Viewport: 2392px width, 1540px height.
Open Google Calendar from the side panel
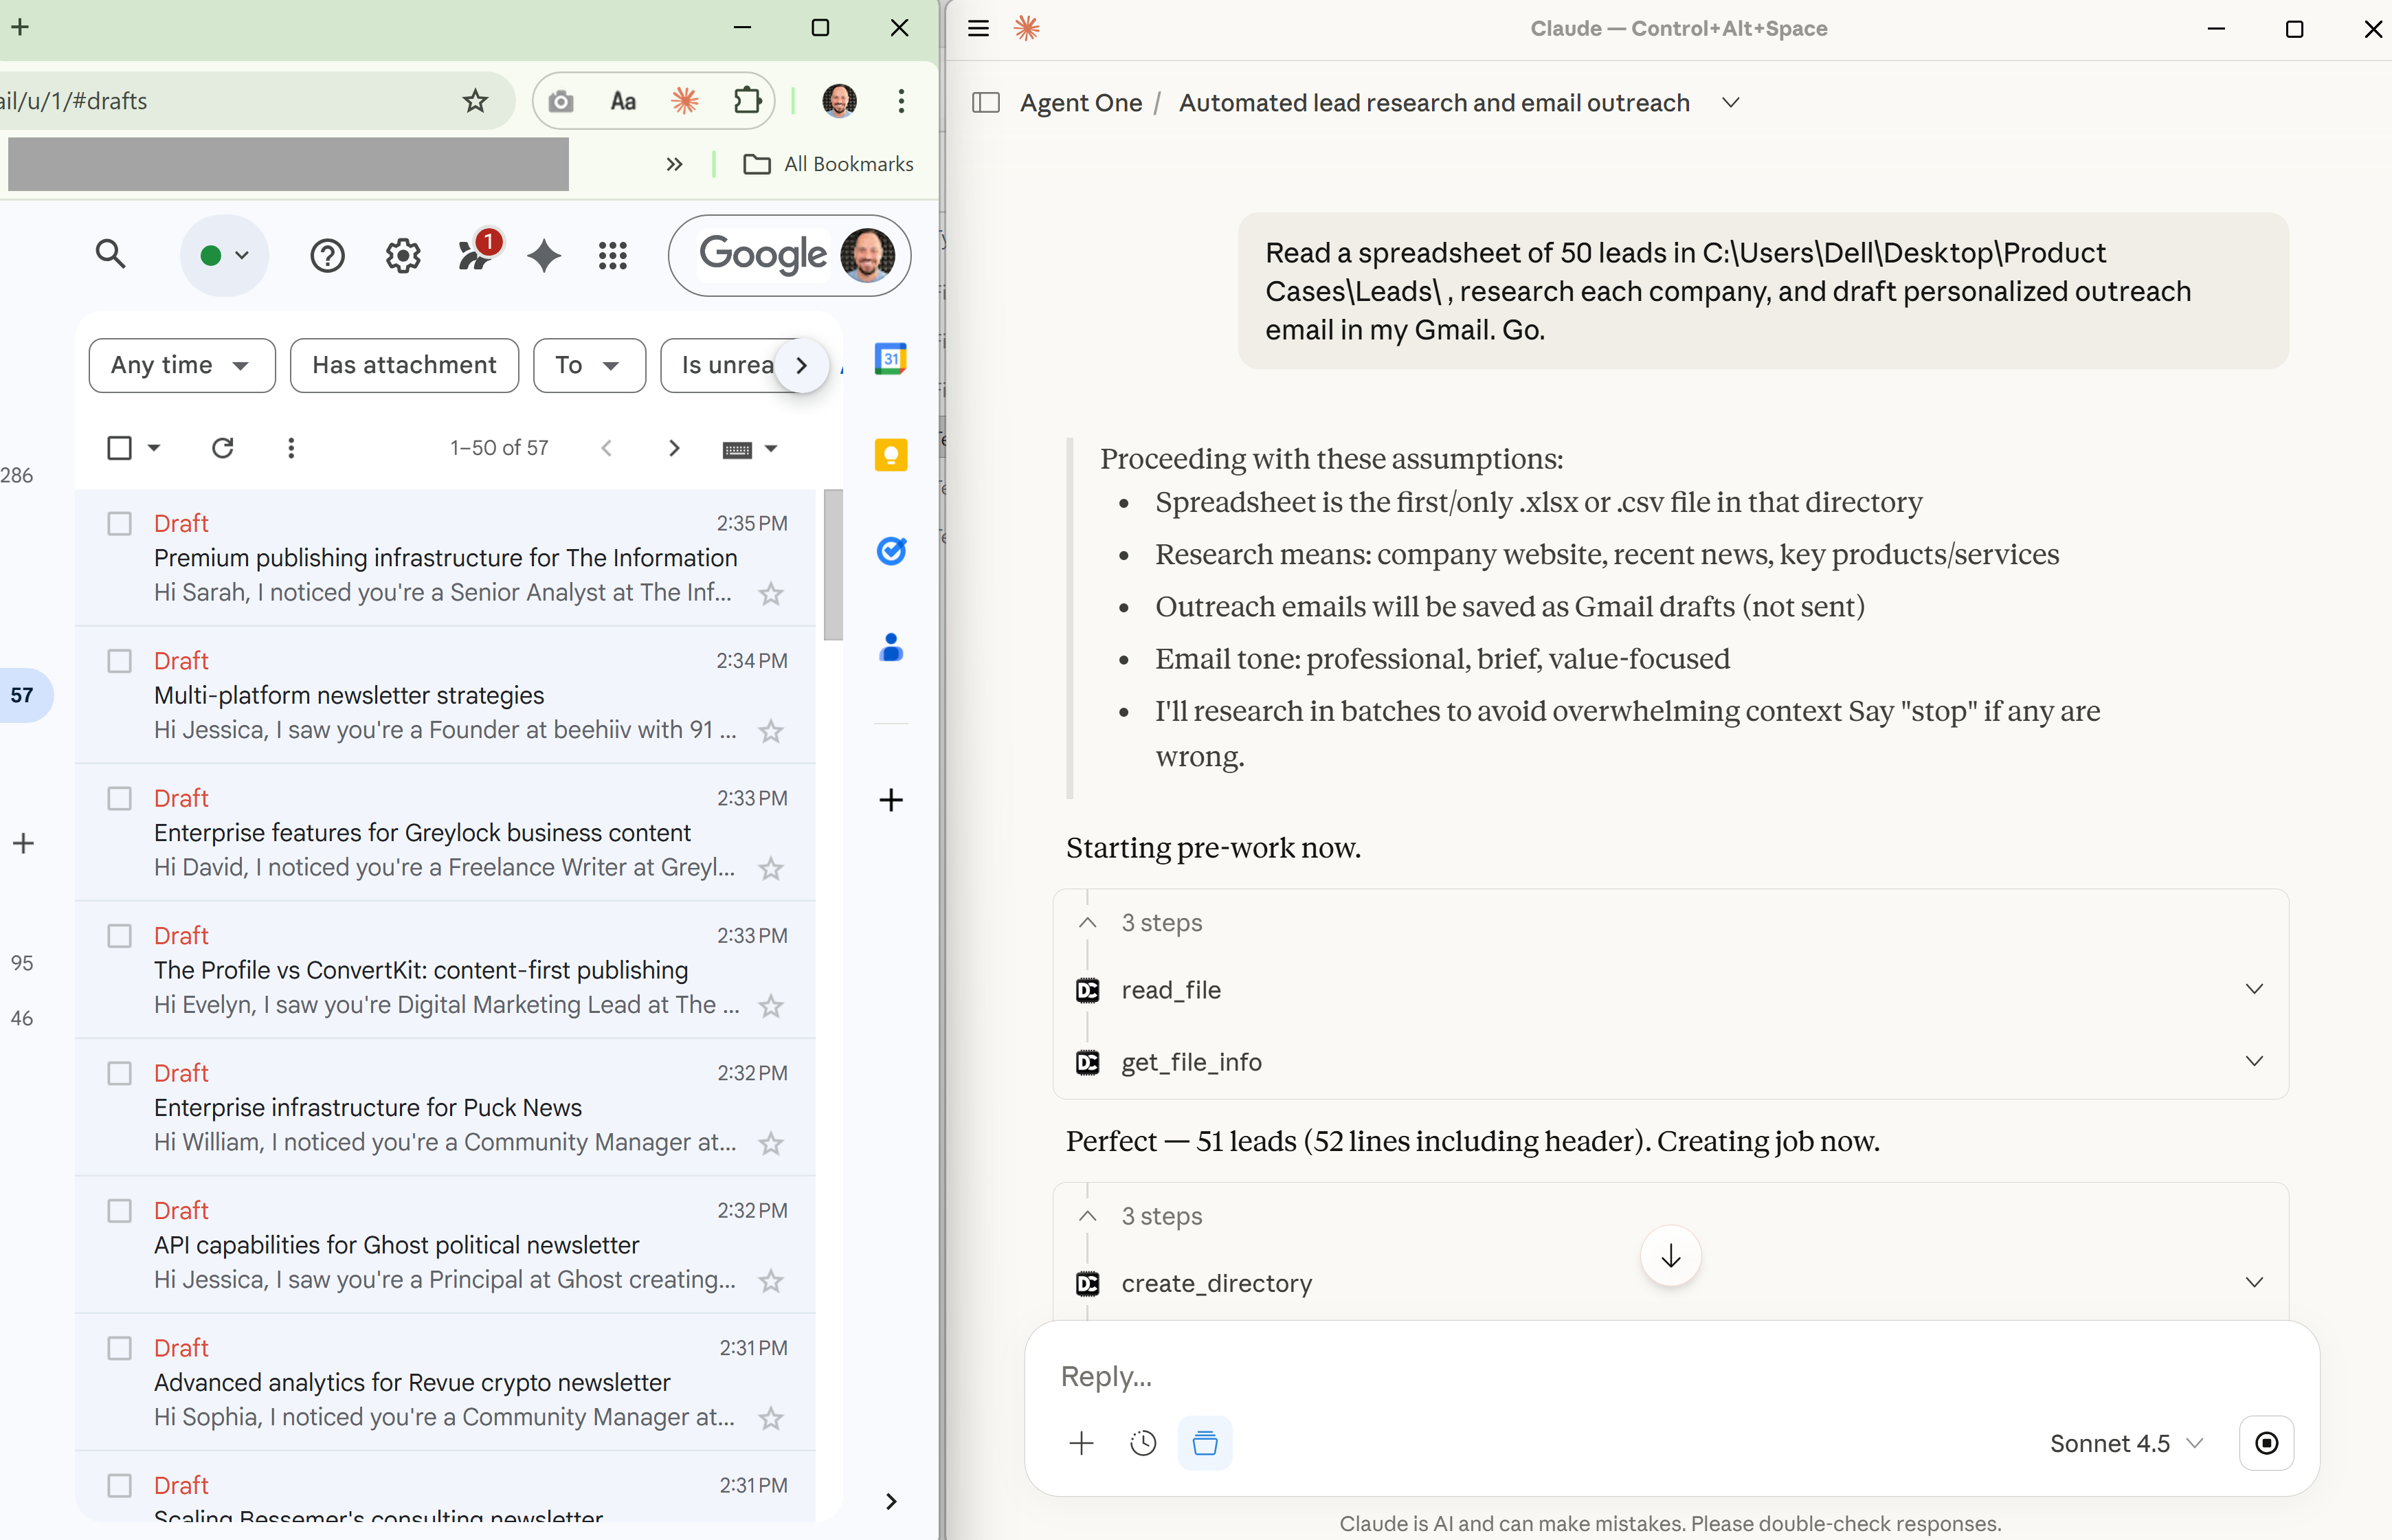pos(890,359)
